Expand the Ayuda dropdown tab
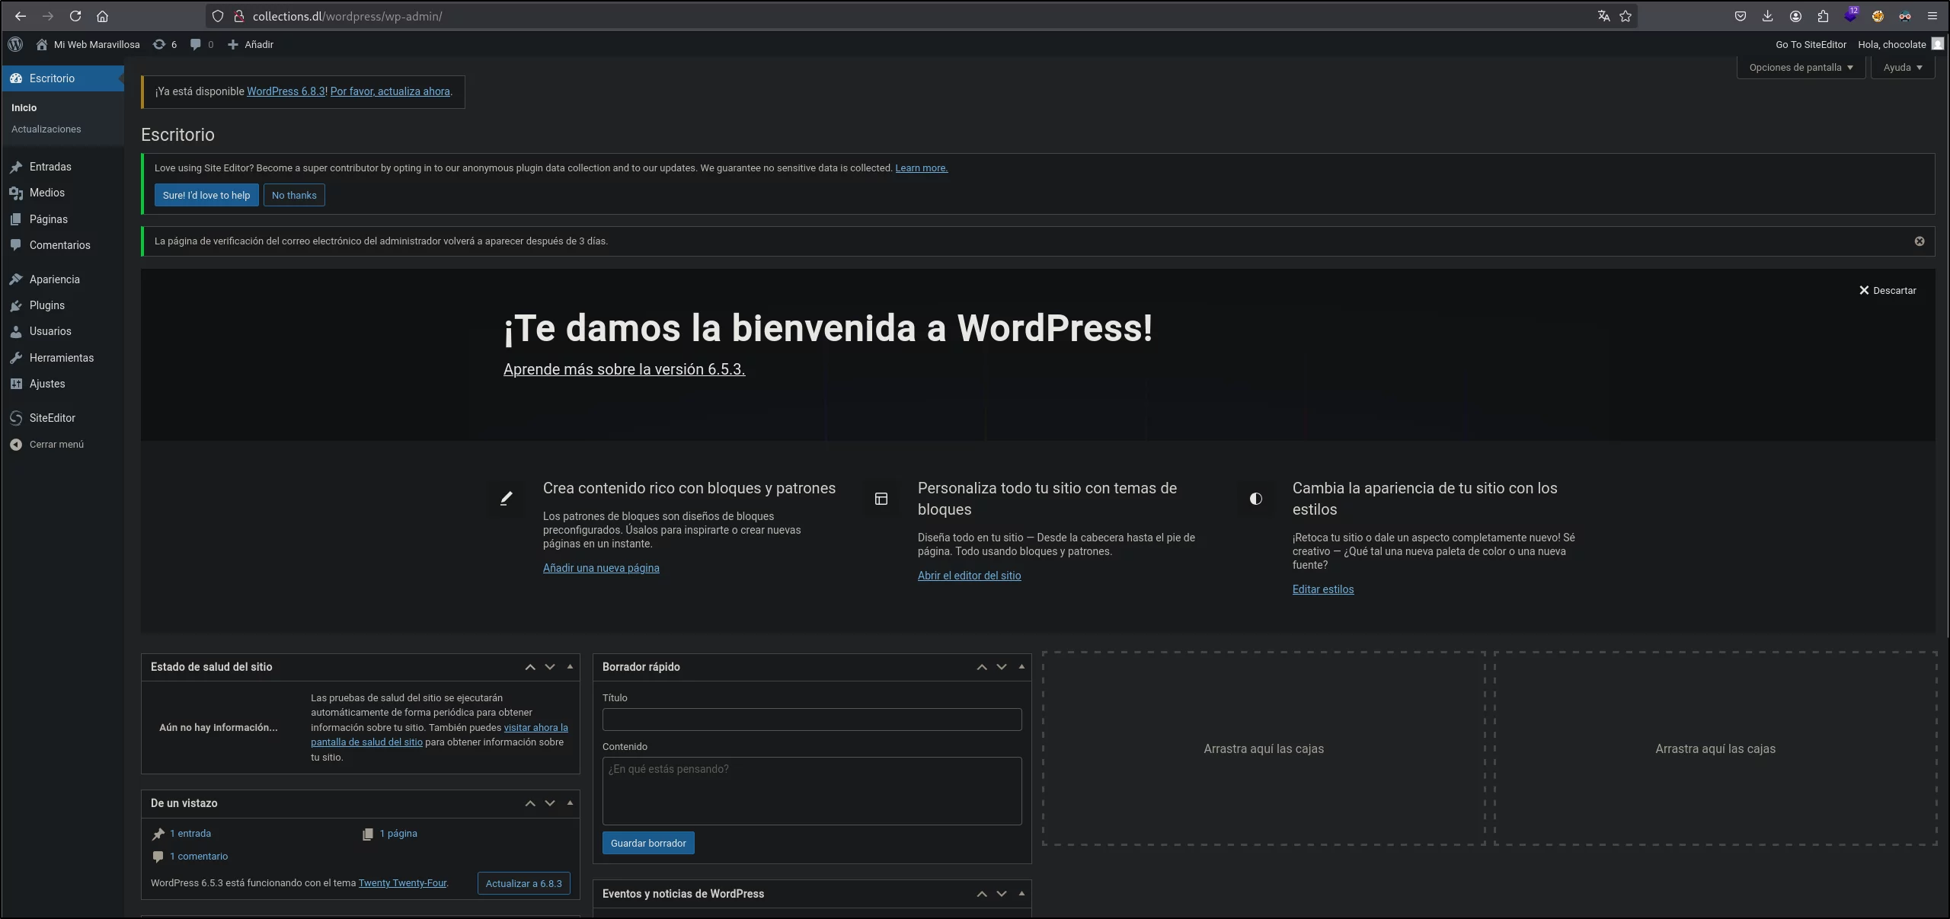 pyautogui.click(x=1903, y=67)
